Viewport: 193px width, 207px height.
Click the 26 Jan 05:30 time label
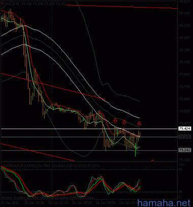83,202
